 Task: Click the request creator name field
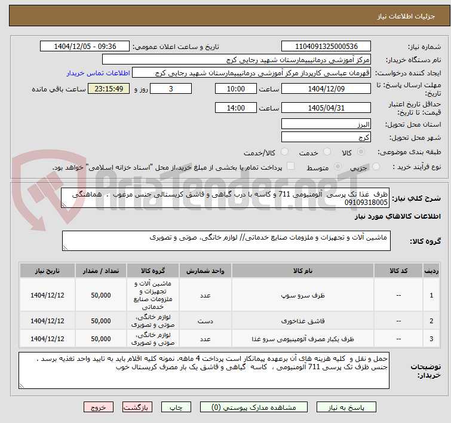pyautogui.click(x=251, y=73)
